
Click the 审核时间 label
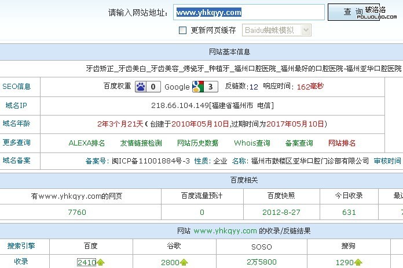(387, 161)
